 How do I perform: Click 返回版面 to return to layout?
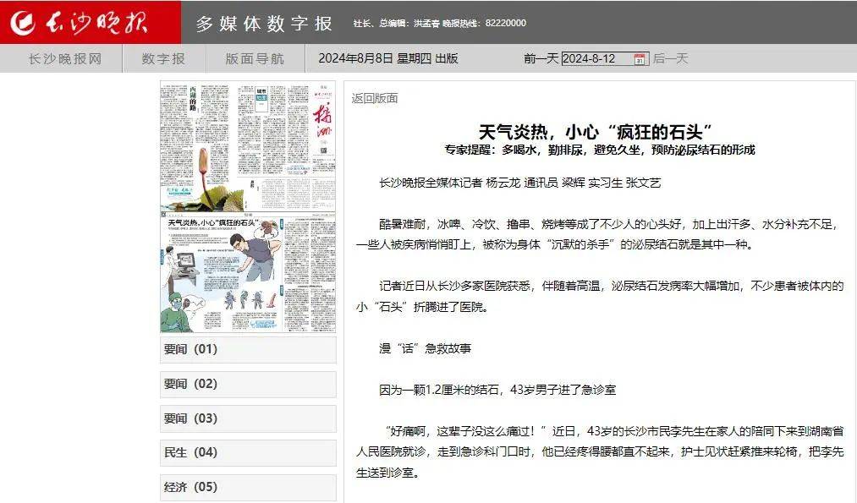click(373, 98)
